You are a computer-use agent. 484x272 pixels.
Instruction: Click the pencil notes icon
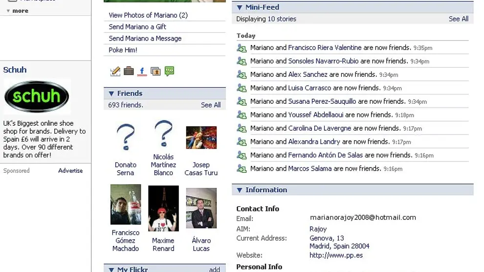(x=115, y=71)
